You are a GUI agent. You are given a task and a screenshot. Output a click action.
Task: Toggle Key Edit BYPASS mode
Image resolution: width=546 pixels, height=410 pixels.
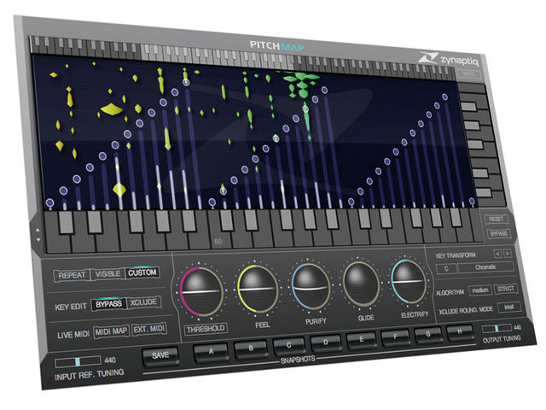[109, 304]
